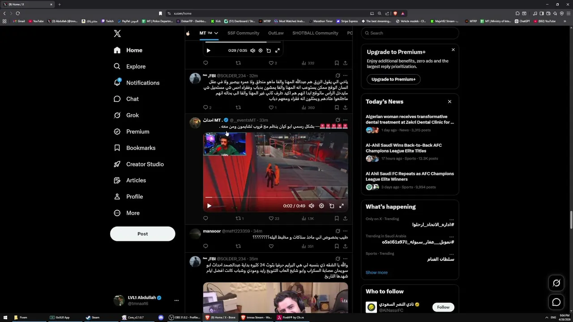This screenshot has width=573, height=322.
Task: Switch to the SHOTBALL Community tab
Action: (315, 33)
